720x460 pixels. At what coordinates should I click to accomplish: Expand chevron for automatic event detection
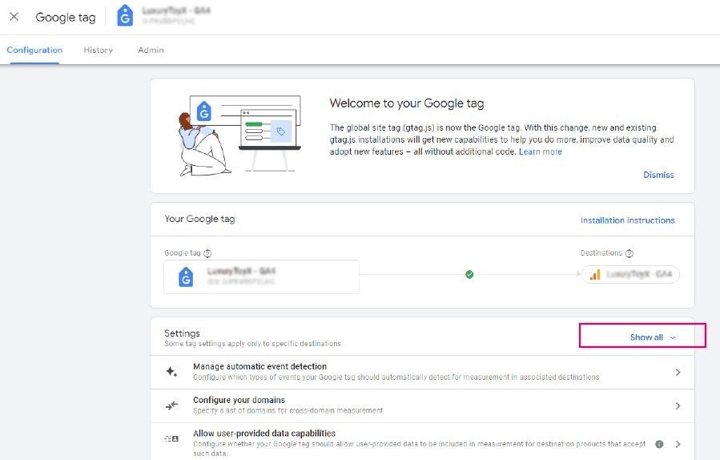pos(678,372)
